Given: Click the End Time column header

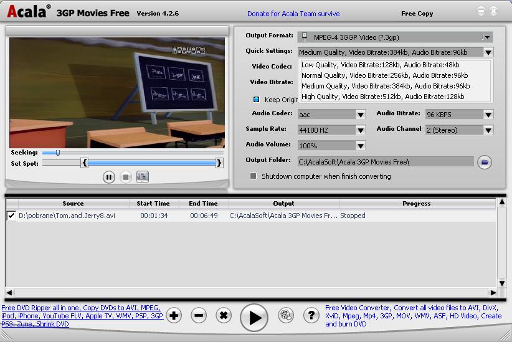Looking at the screenshot, I should click(x=203, y=204).
